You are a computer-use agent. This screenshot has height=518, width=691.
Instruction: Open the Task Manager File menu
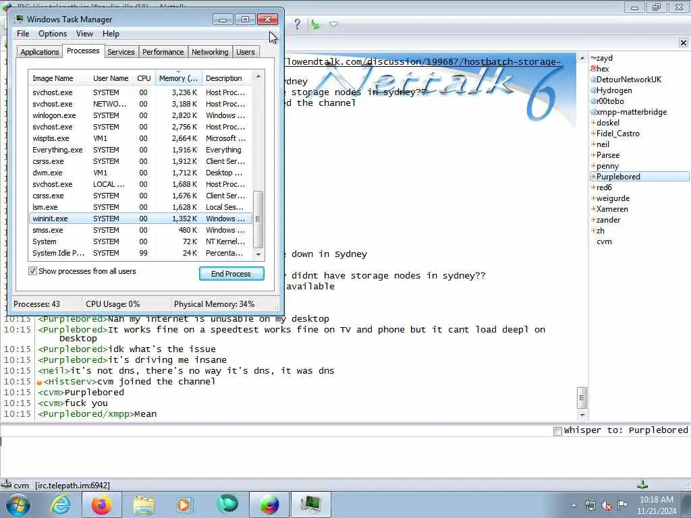[23, 34]
